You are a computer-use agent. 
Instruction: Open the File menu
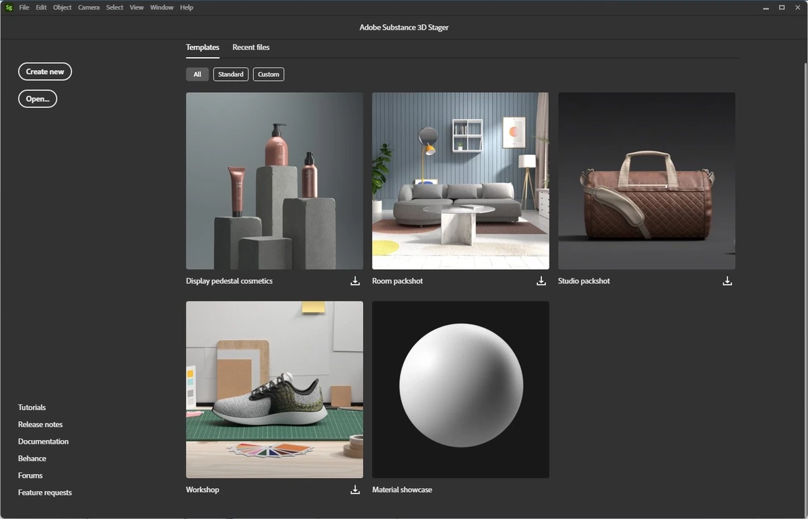tap(24, 7)
